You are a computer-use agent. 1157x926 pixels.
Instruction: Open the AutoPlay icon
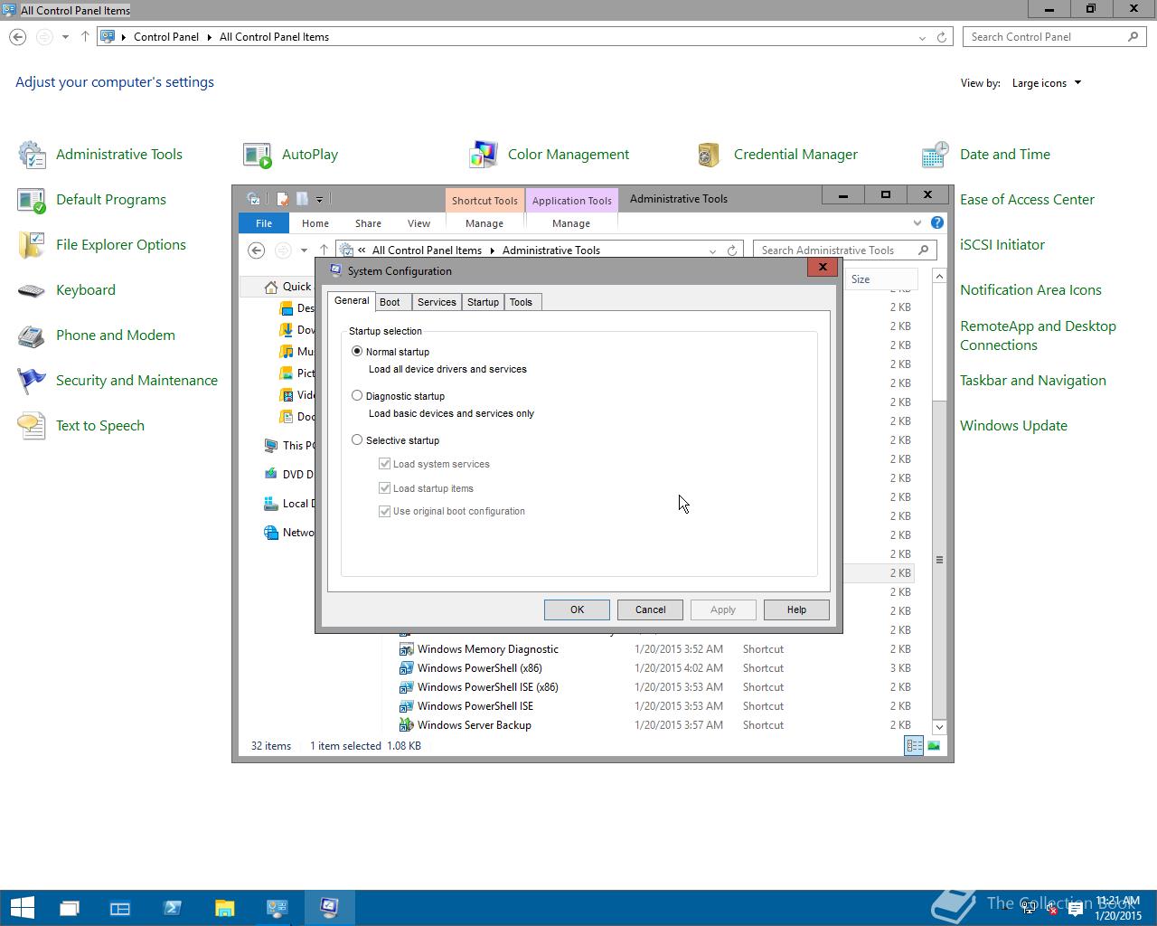pyautogui.click(x=258, y=155)
